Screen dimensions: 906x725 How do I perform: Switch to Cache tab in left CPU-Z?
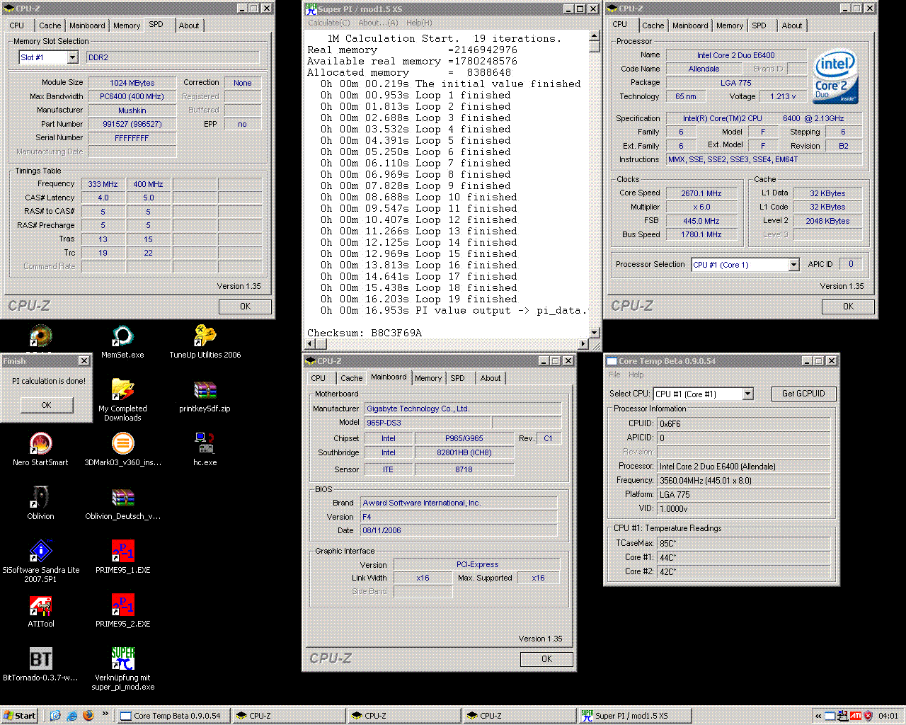pos(50,25)
